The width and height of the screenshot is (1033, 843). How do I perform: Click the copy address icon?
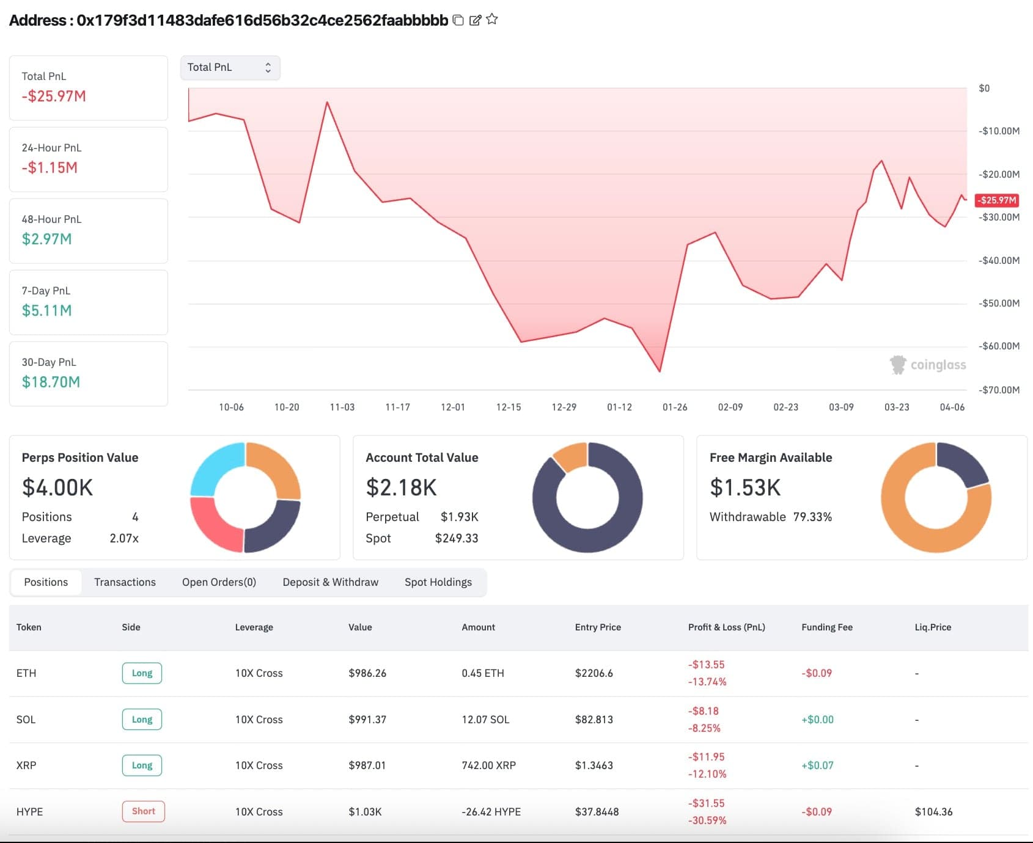click(458, 20)
